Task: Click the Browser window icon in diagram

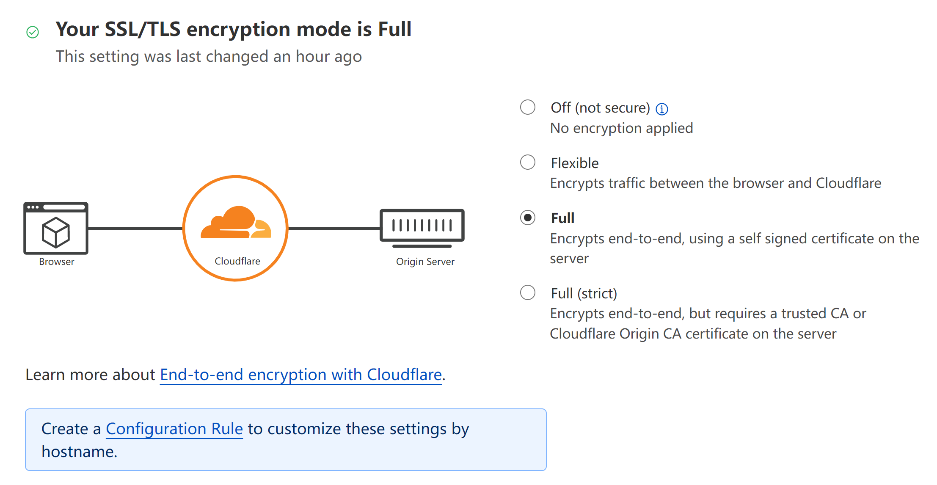Action: pos(56,228)
